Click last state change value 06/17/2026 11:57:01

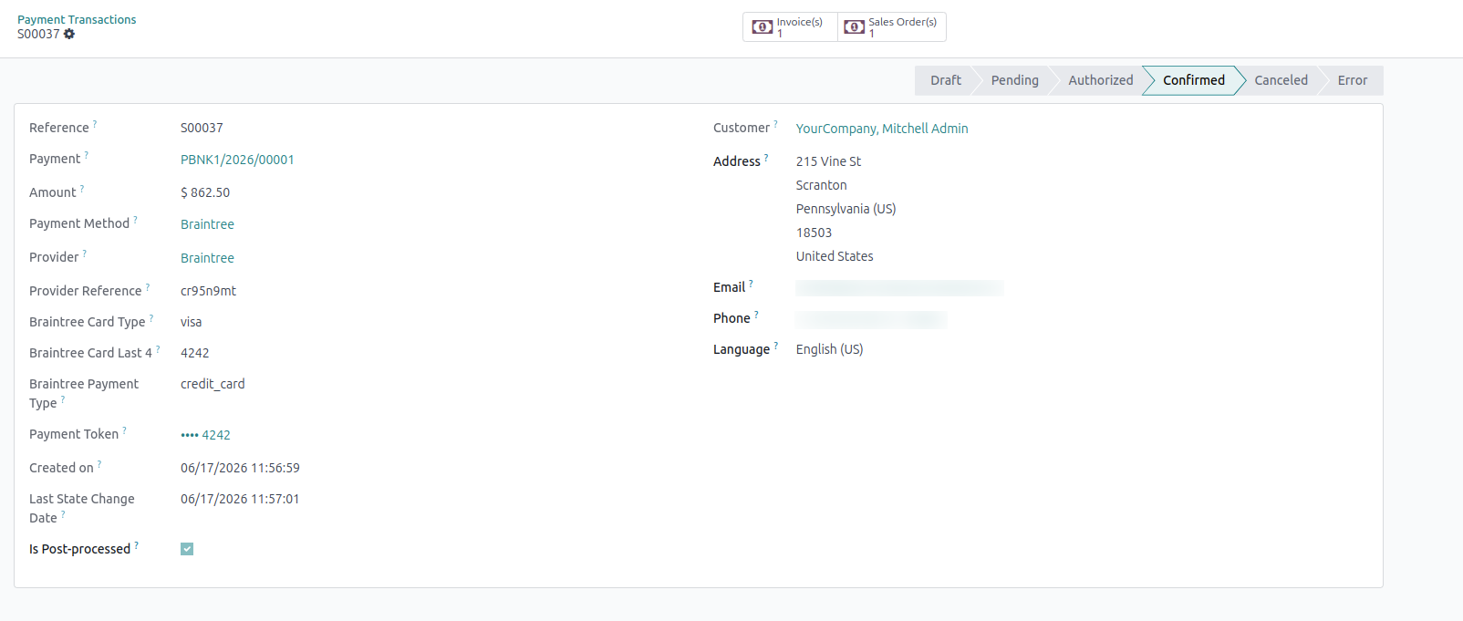(x=240, y=499)
